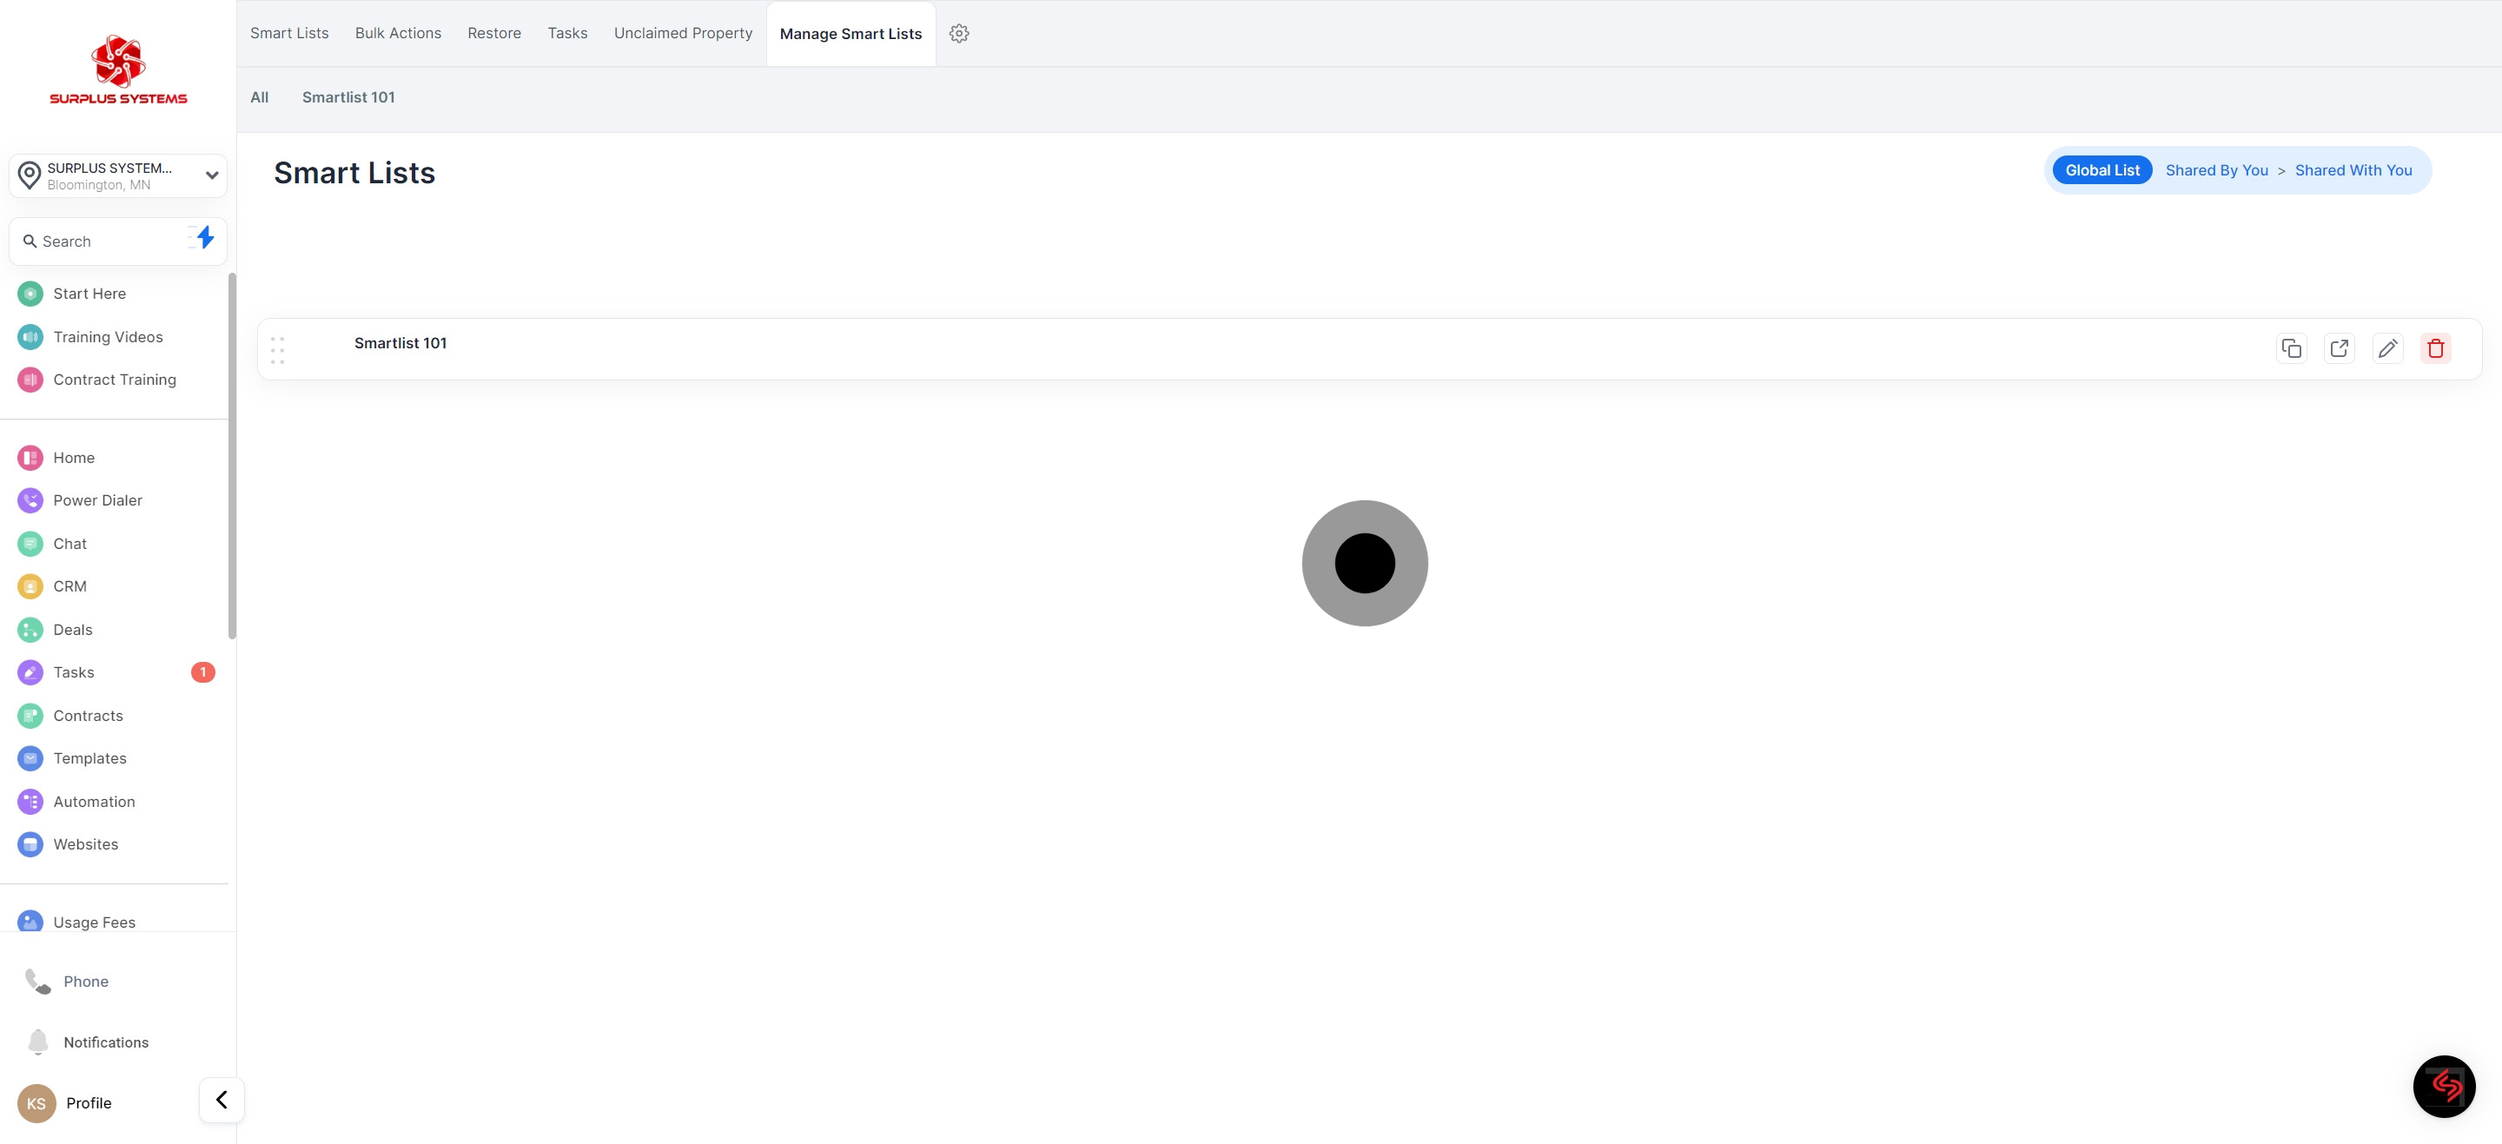Screen dimensions: 2502x1144
Task: Delete Smartlist 101 with the red trash icon
Action: (2435, 348)
